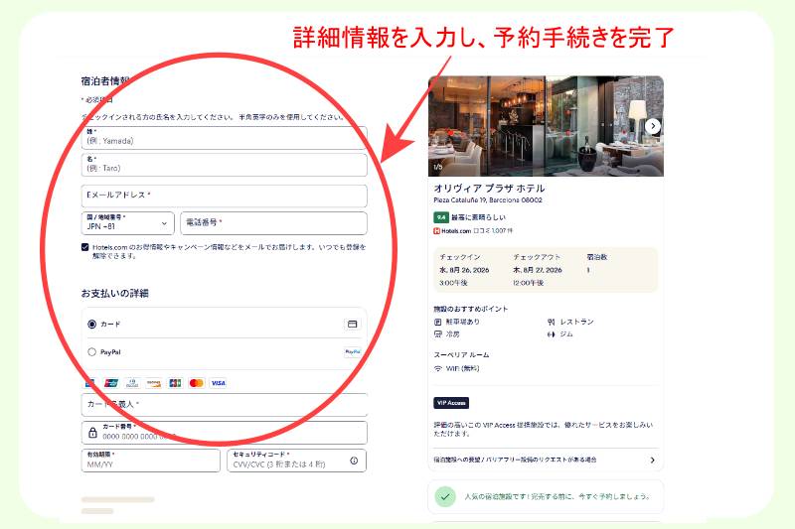The width and height of the screenshot is (795, 529).
Task: Click the UnionPay card logo
Action: click(111, 383)
